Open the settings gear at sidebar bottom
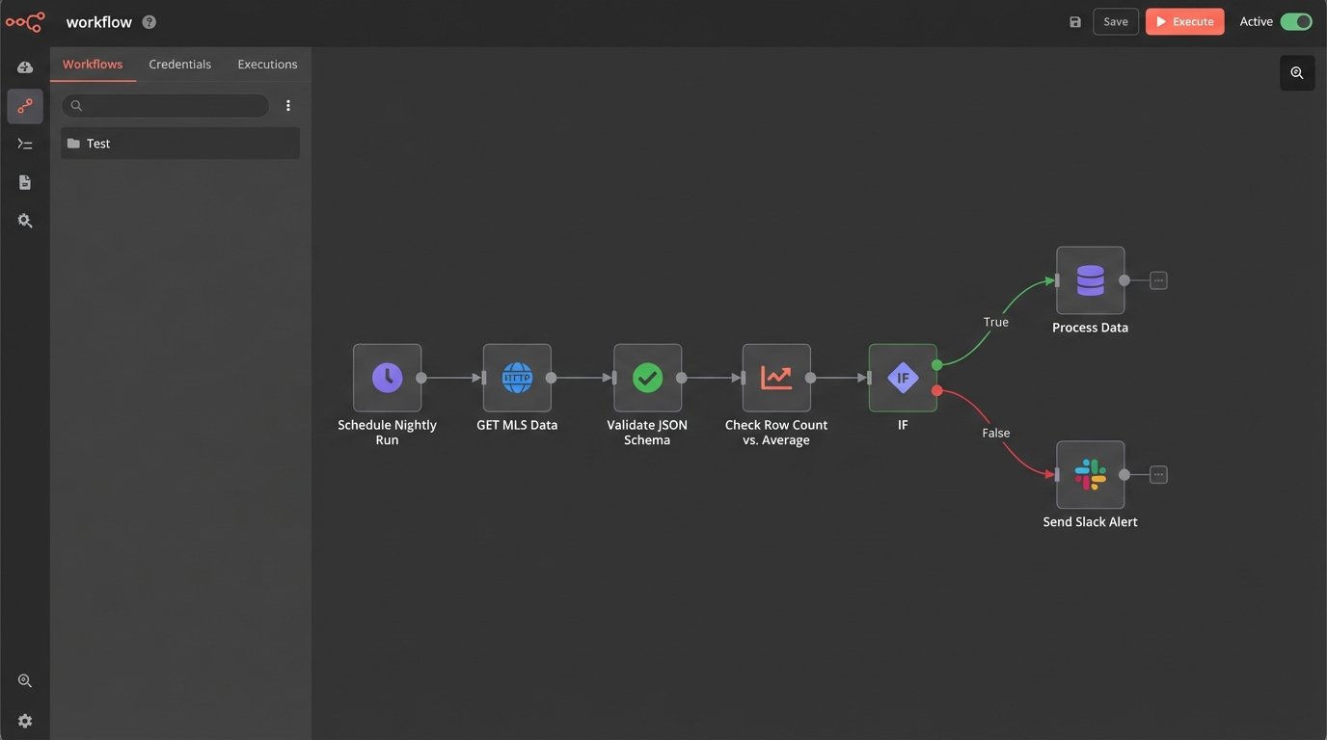 click(x=24, y=720)
